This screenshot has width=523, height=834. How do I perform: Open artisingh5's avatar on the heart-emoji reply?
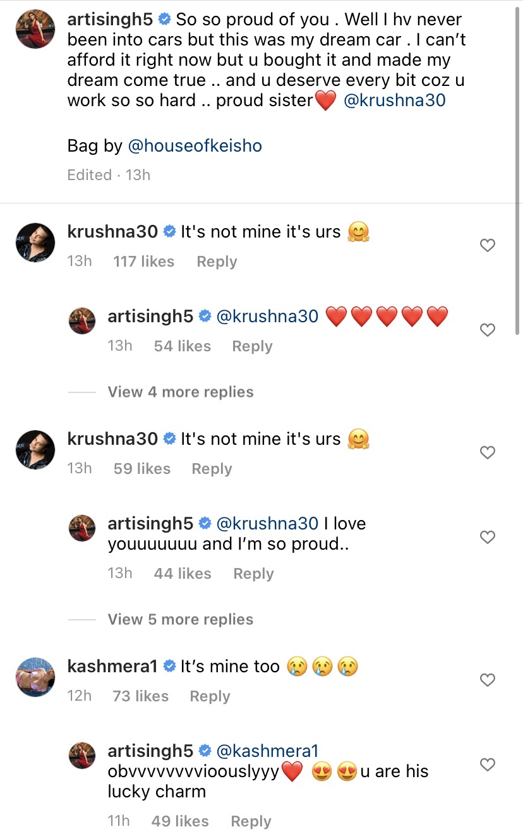pyautogui.click(x=82, y=320)
